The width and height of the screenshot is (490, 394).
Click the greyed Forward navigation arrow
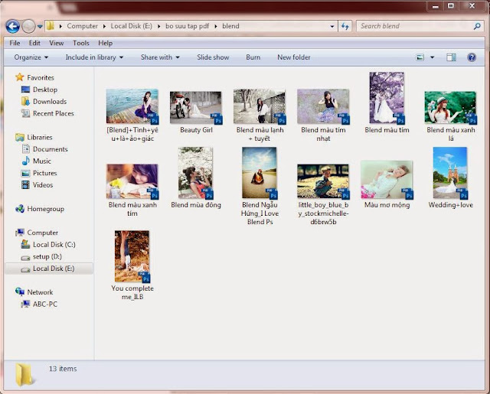(x=28, y=27)
